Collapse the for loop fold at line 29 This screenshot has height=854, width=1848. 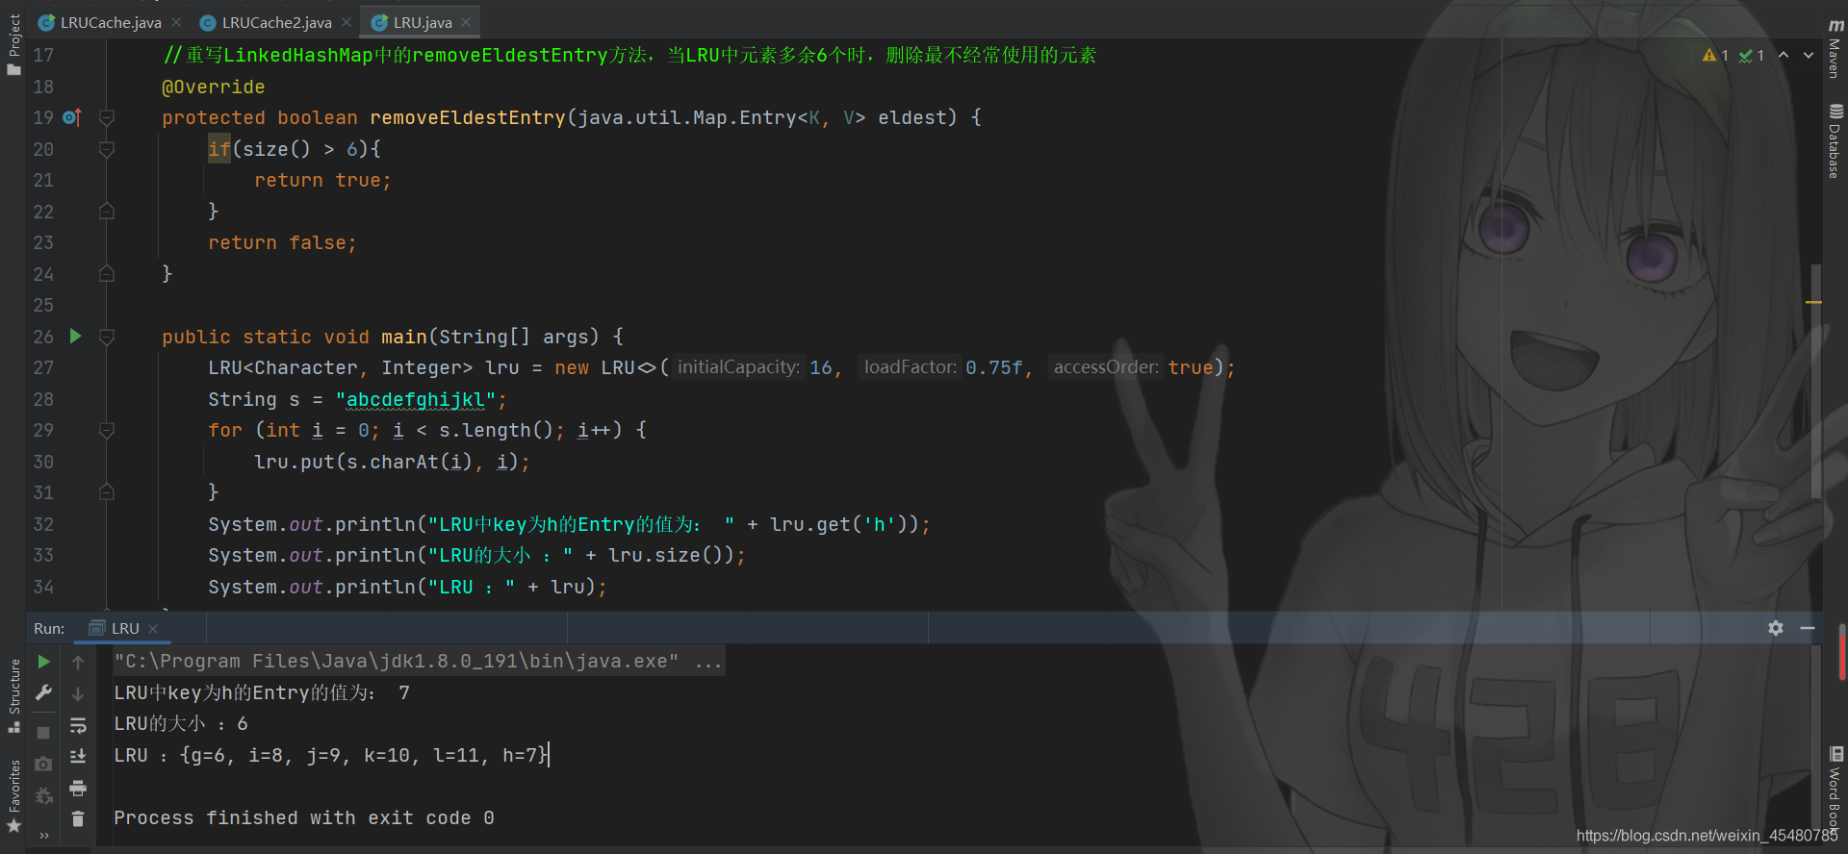click(107, 430)
